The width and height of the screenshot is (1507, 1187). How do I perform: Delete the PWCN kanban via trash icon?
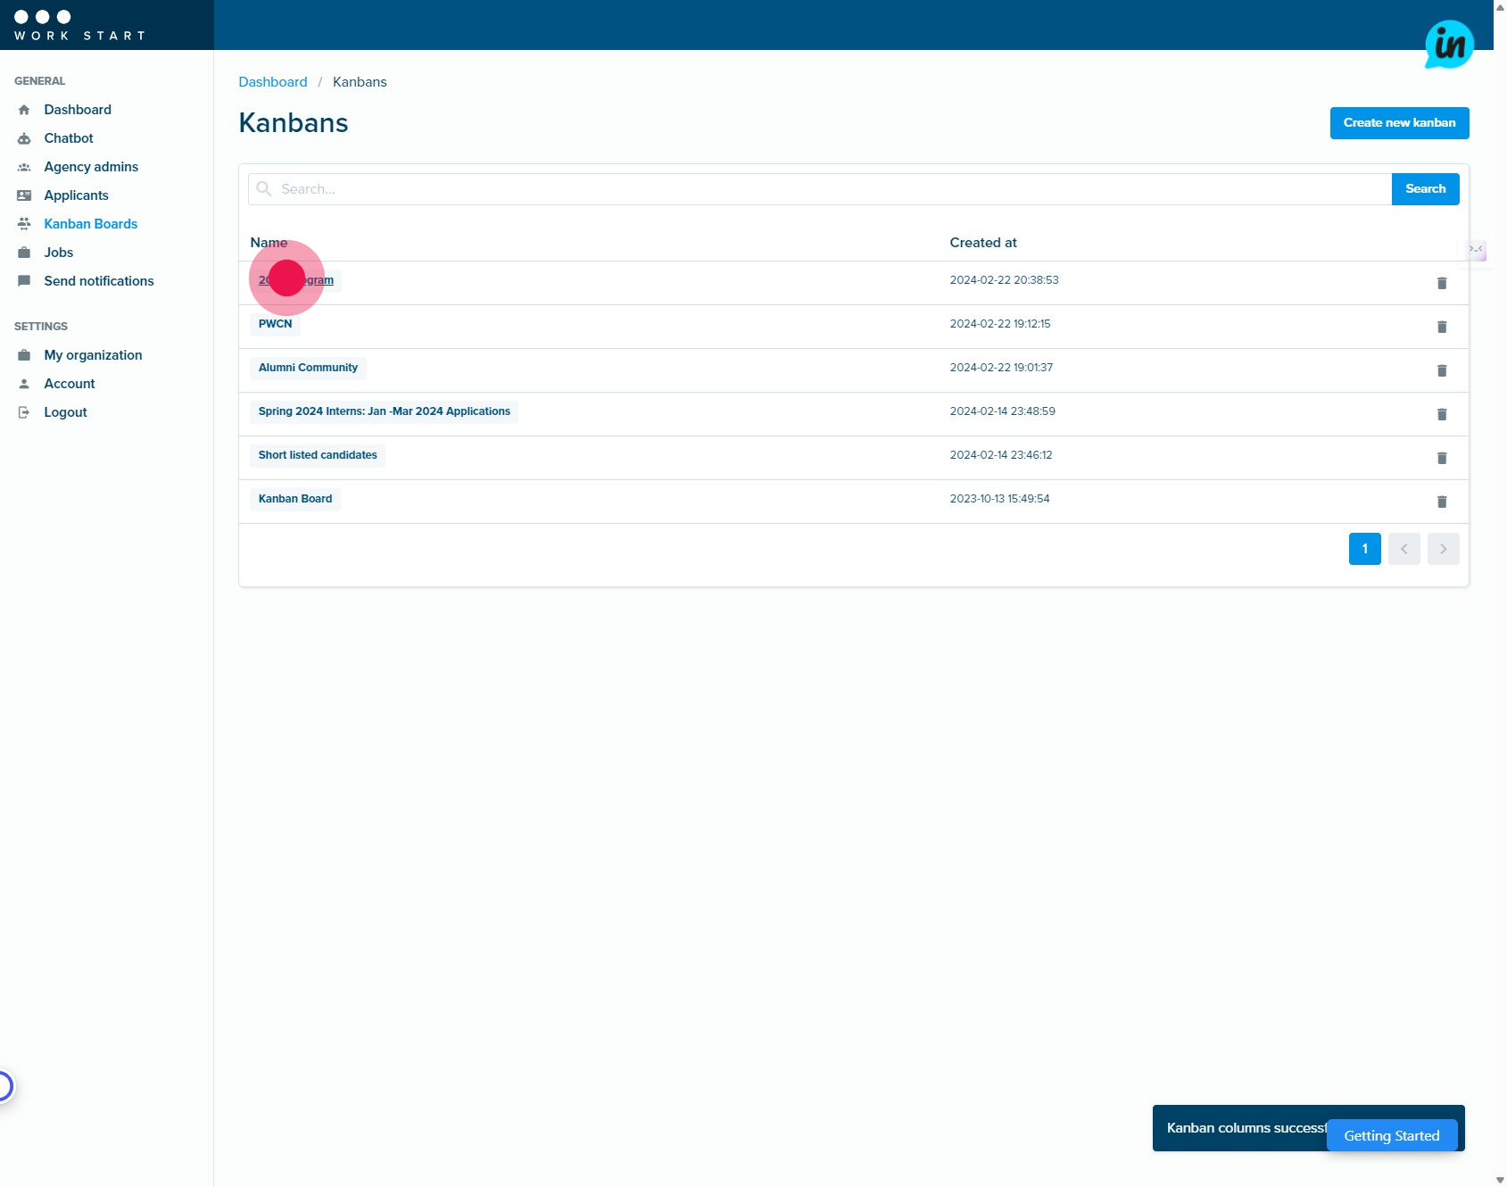1441,327
